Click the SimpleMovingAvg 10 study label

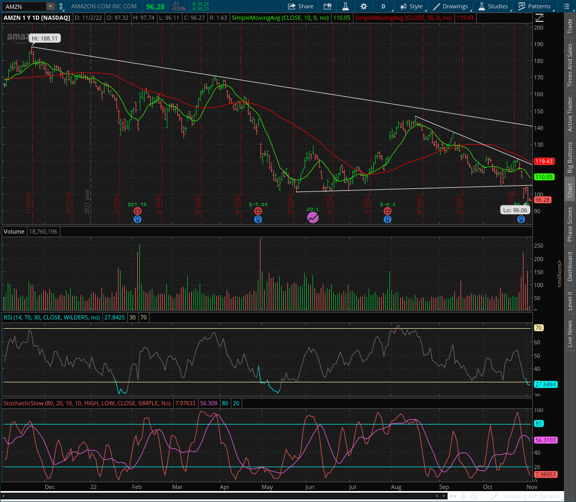[x=280, y=18]
